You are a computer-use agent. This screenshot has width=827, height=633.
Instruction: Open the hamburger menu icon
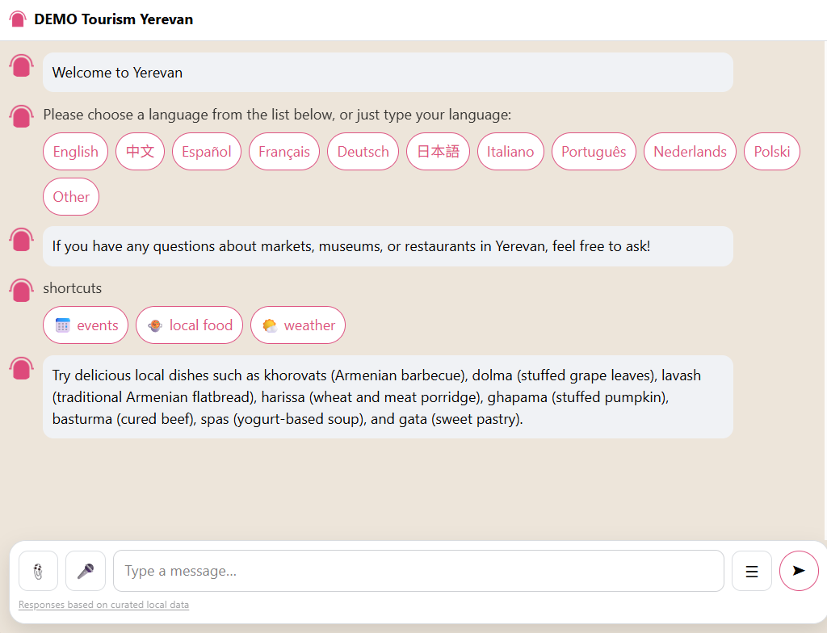tap(751, 571)
